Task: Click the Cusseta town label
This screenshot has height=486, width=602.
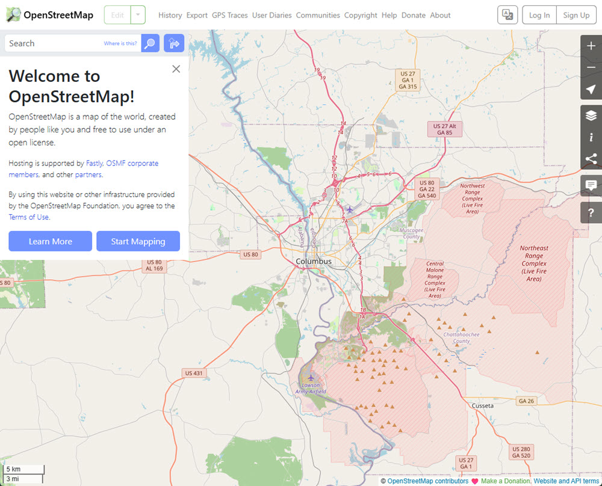Action: [483, 406]
